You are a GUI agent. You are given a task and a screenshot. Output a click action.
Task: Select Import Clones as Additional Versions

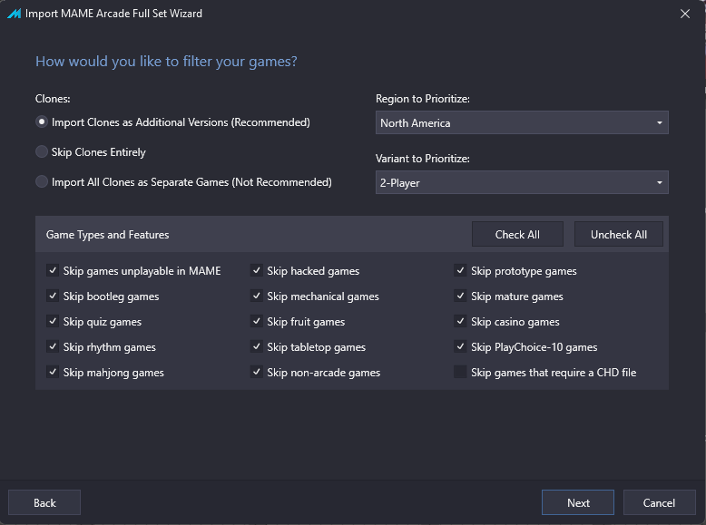(42, 122)
